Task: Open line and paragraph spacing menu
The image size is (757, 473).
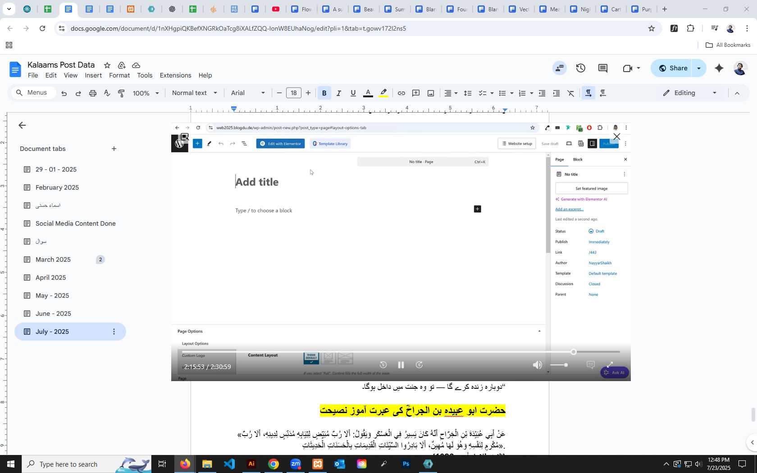Action: tap(468, 93)
